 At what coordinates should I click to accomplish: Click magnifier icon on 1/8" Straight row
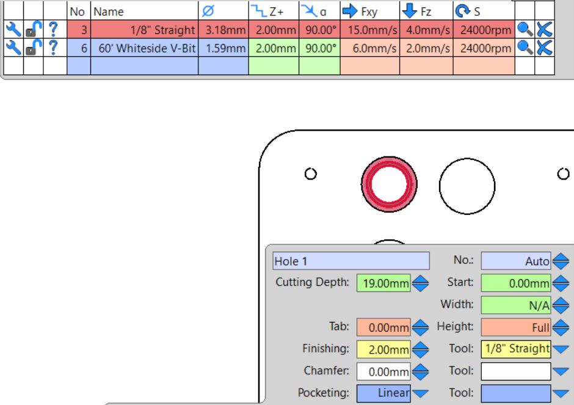525,29
